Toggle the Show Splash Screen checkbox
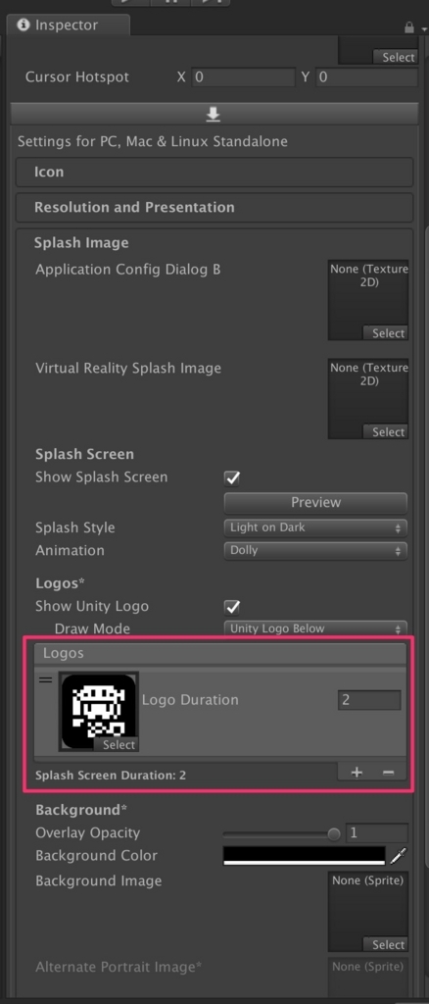The width and height of the screenshot is (429, 1004). [x=232, y=477]
